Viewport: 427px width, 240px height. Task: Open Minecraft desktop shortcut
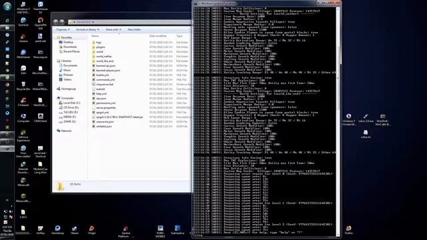[x=23, y=182]
